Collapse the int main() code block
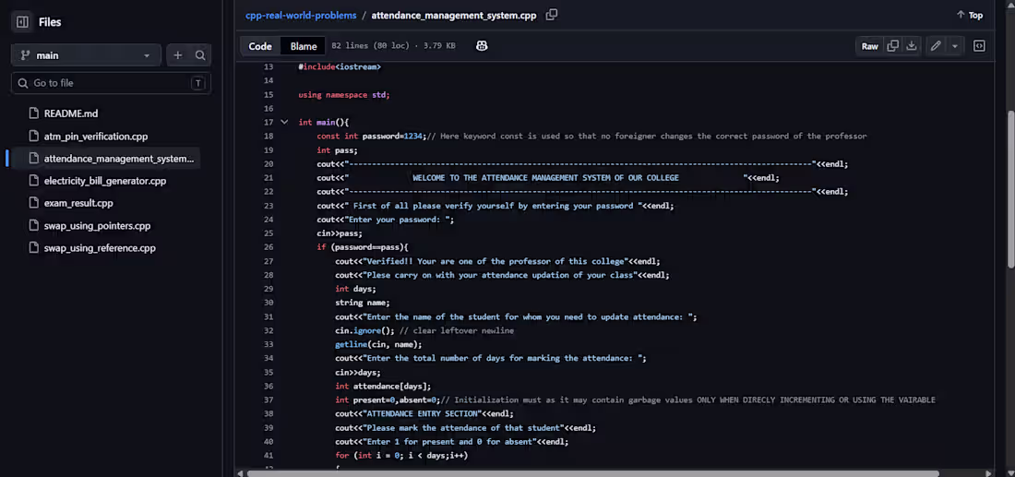The height and width of the screenshot is (477, 1015). pos(284,122)
